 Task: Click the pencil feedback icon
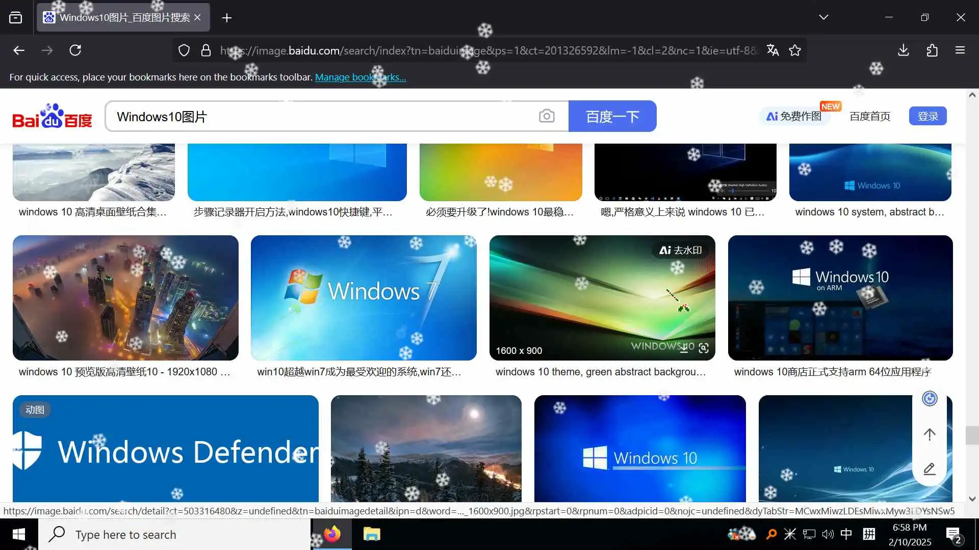click(929, 469)
